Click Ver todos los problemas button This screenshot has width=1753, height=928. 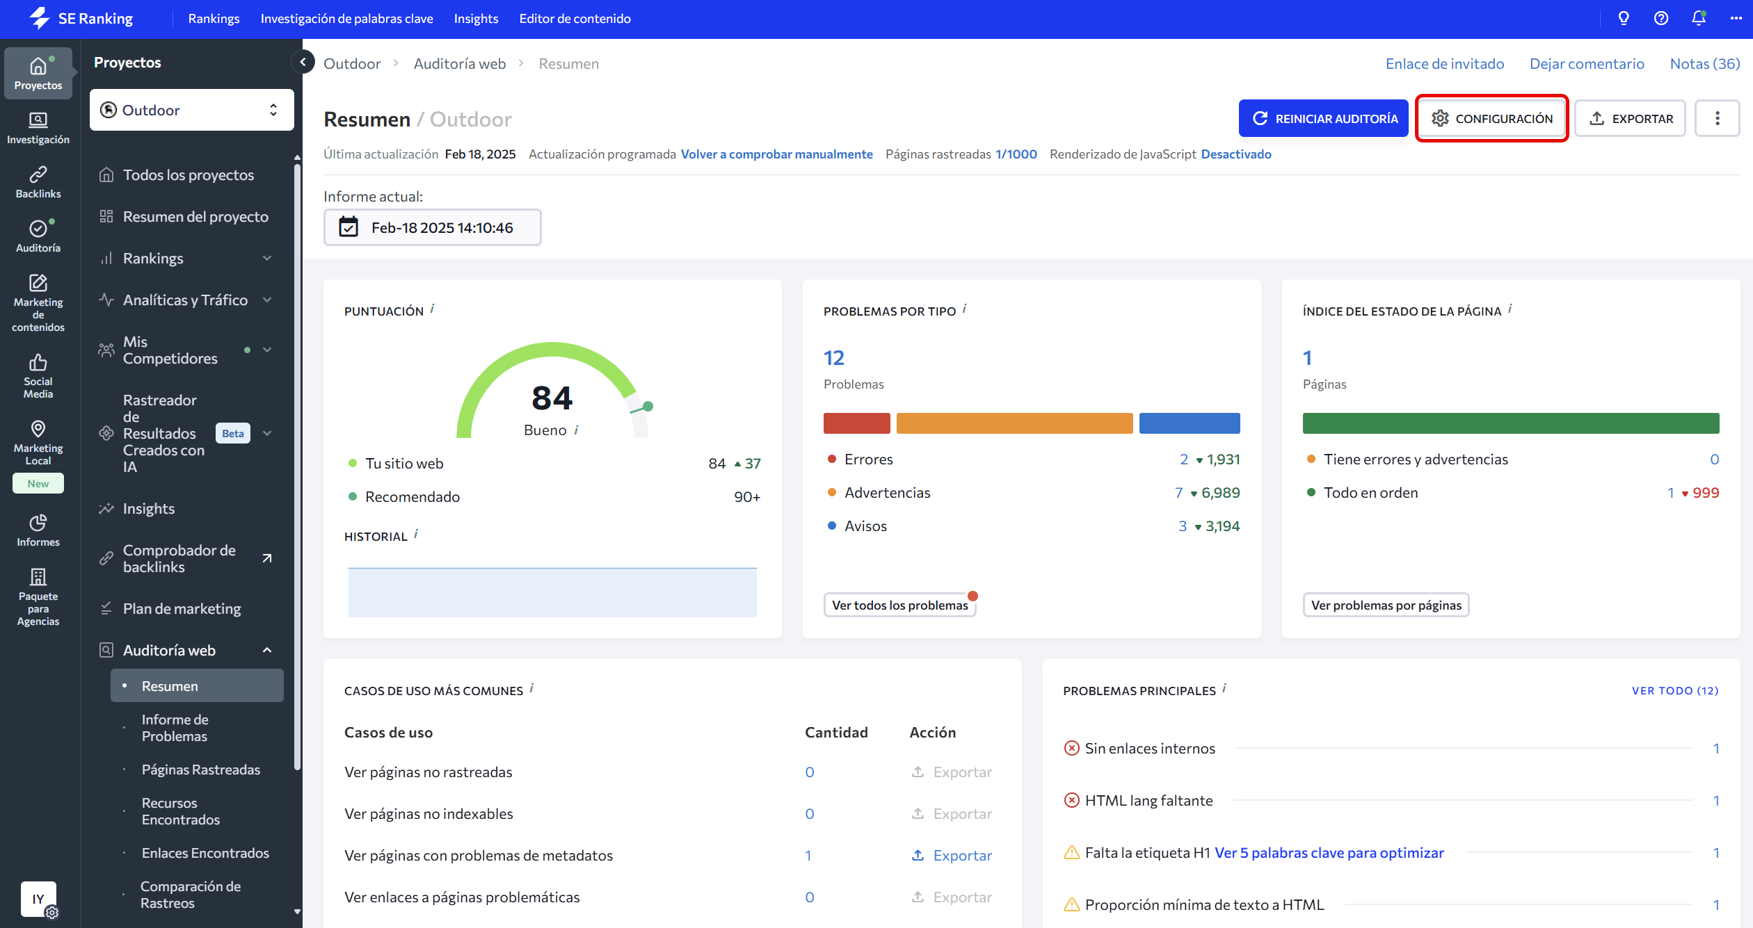pos(899,605)
